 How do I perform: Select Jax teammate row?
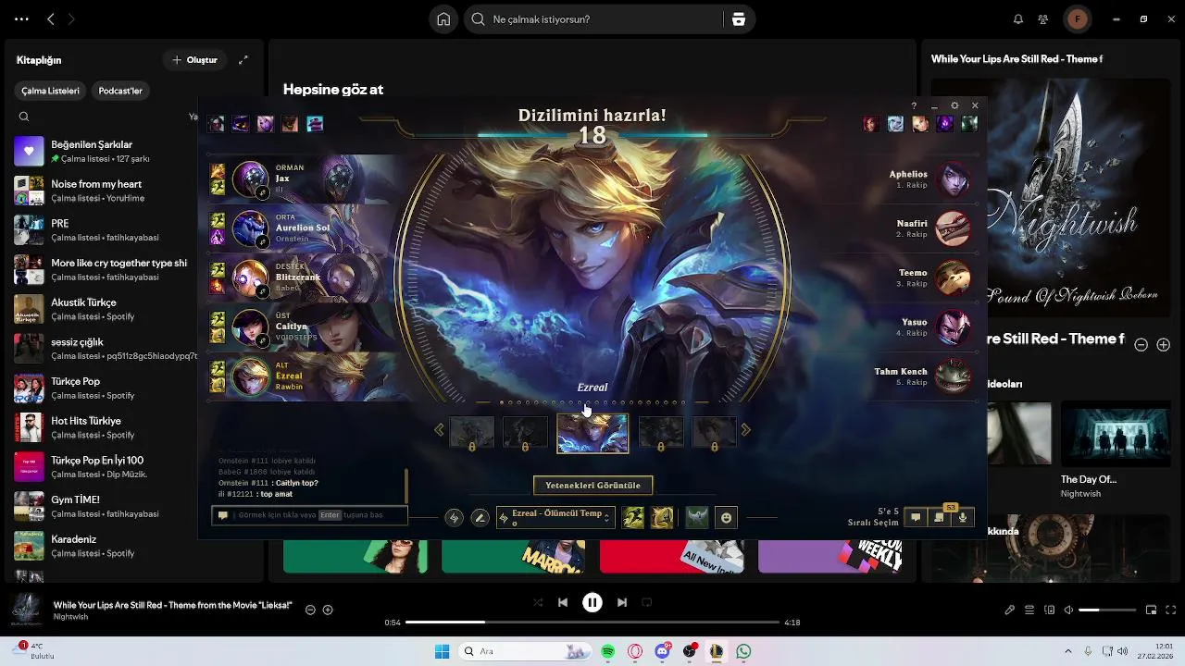pos(304,179)
